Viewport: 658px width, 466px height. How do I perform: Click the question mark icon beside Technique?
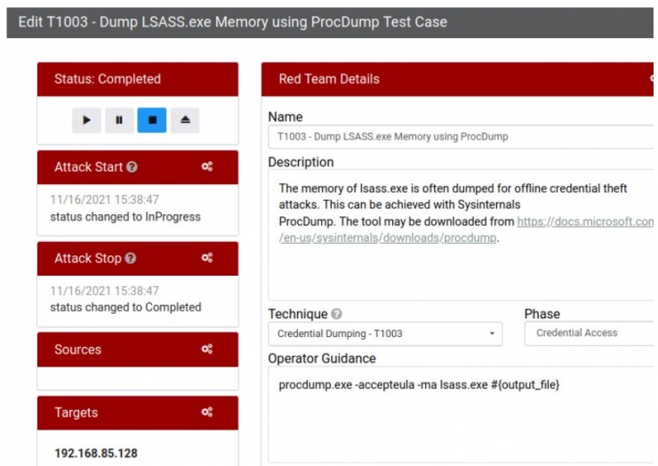336,314
